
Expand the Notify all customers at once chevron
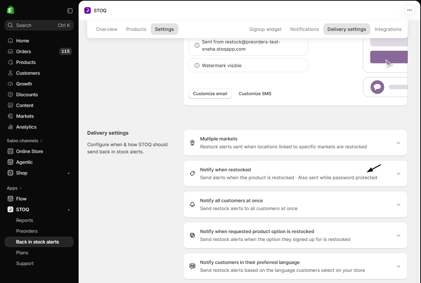click(398, 204)
